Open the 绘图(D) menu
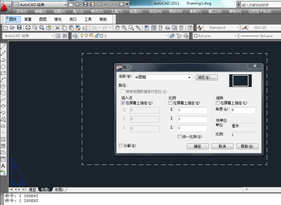This screenshot has height=205, width=281. (x=136, y=12)
